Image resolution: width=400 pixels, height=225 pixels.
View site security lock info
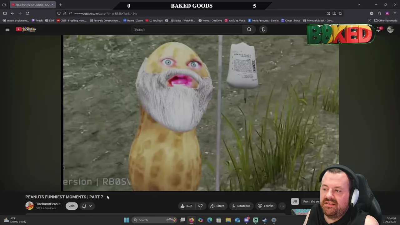tap(65, 13)
